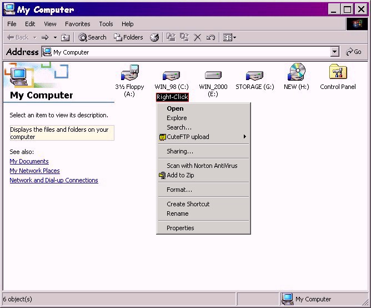This screenshot has height=308, width=371.
Task: Click the Copy To toolbar icon
Action: [x=184, y=37]
